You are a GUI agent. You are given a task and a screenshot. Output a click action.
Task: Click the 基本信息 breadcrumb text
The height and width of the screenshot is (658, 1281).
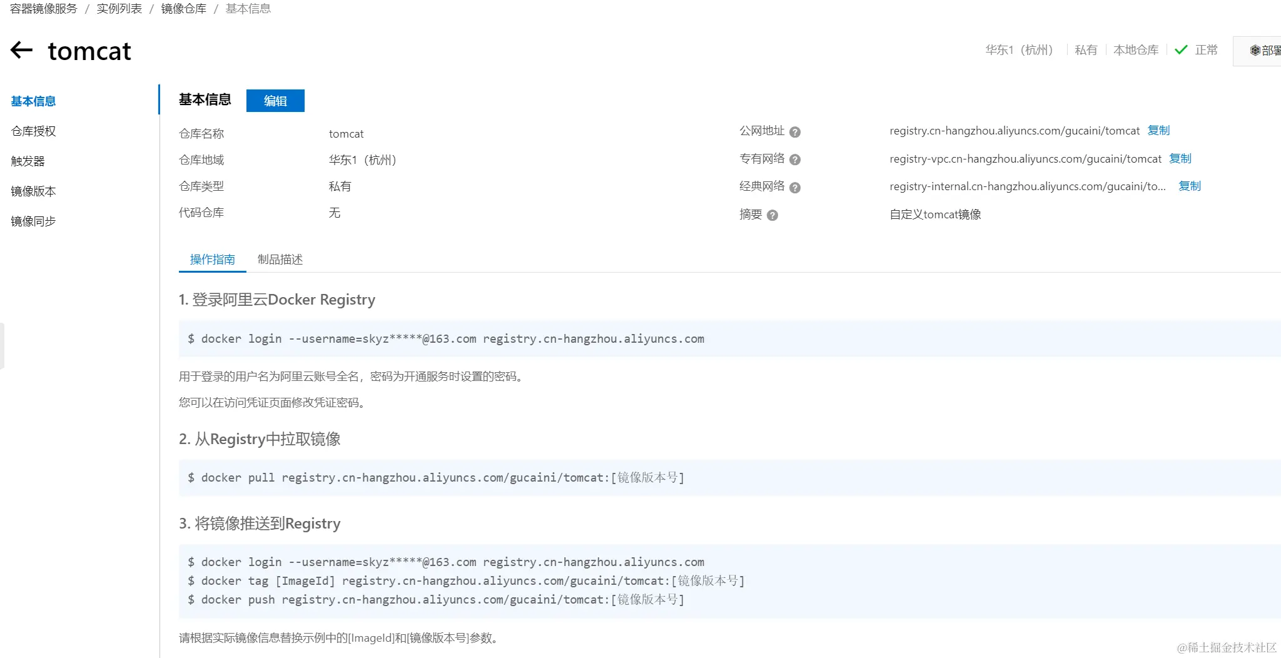coord(248,9)
